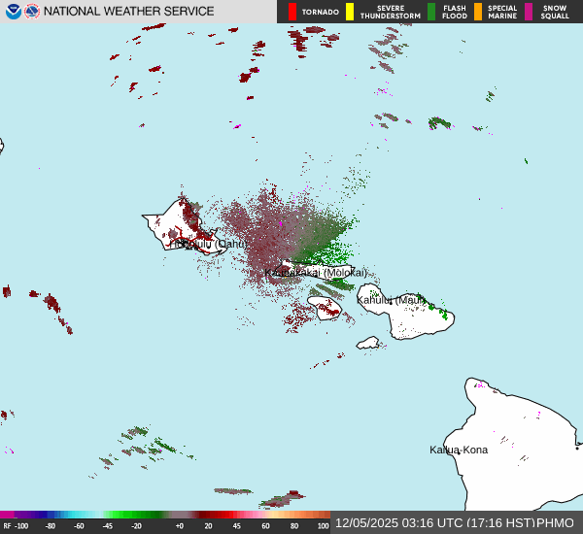Select the Tornado legend label

[x=321, y=13]
